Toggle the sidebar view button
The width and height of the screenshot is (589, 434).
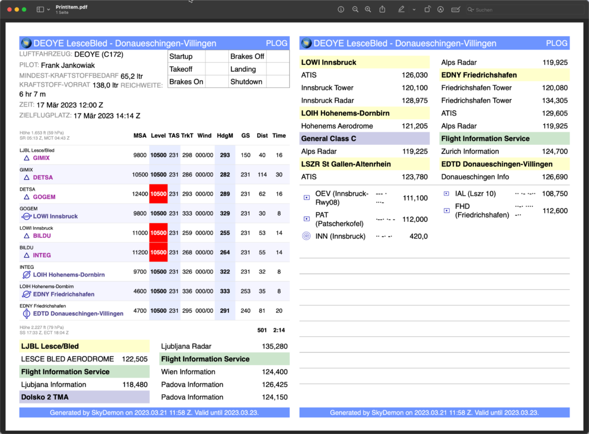[40, 9]
